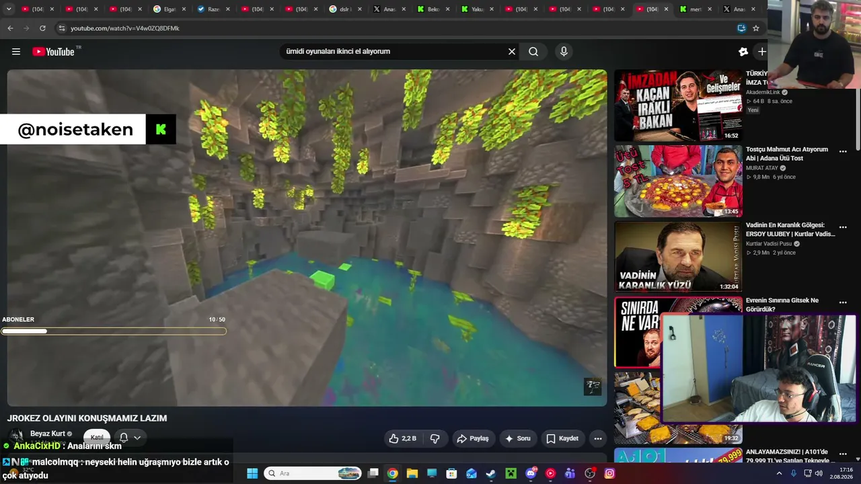Show hidden system tray icons
Viewport: 861px width, 484px height.
point(779,473)
